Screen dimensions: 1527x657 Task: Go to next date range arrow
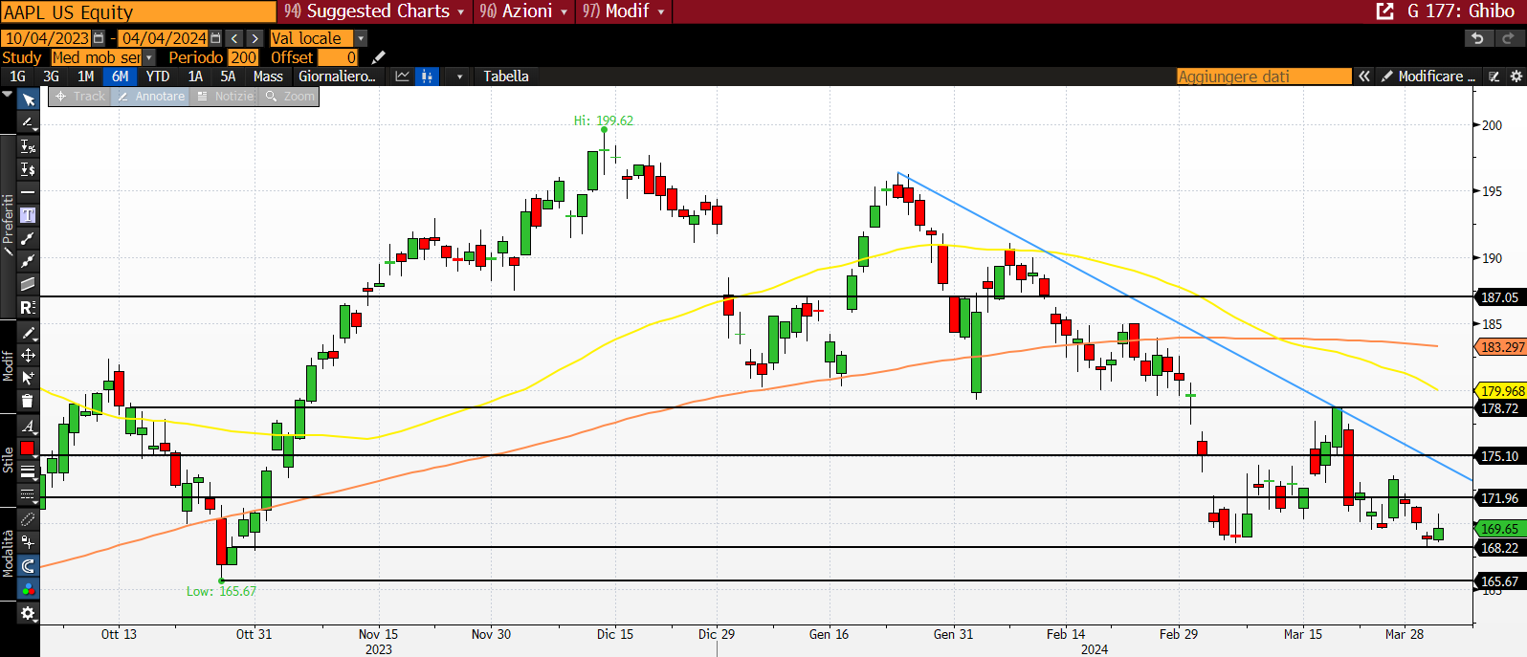pos(254,38)
